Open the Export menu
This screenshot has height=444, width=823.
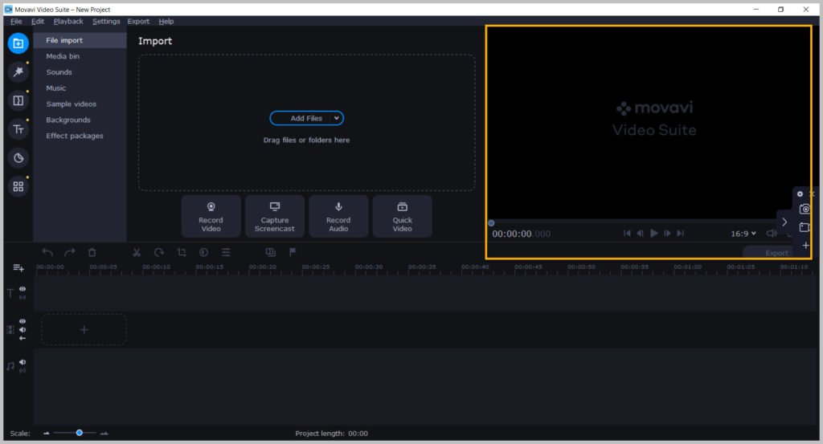[138, 22]
